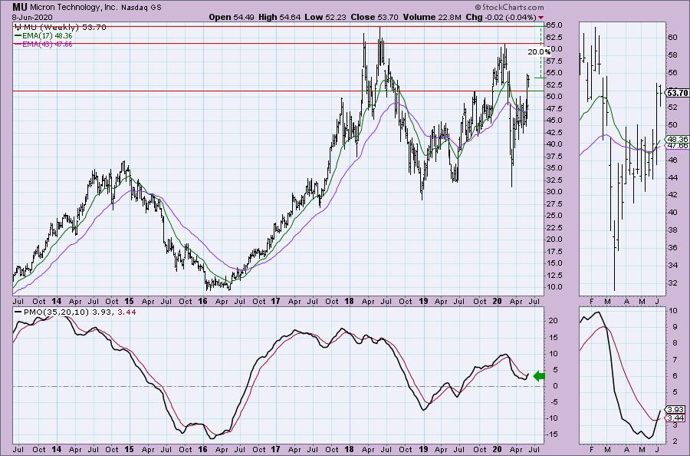Image resolution: width=690 pixels, height=456 pixels.
Task: Click the EMA(17) 48.36 legend entry
Action: (43, 35)
